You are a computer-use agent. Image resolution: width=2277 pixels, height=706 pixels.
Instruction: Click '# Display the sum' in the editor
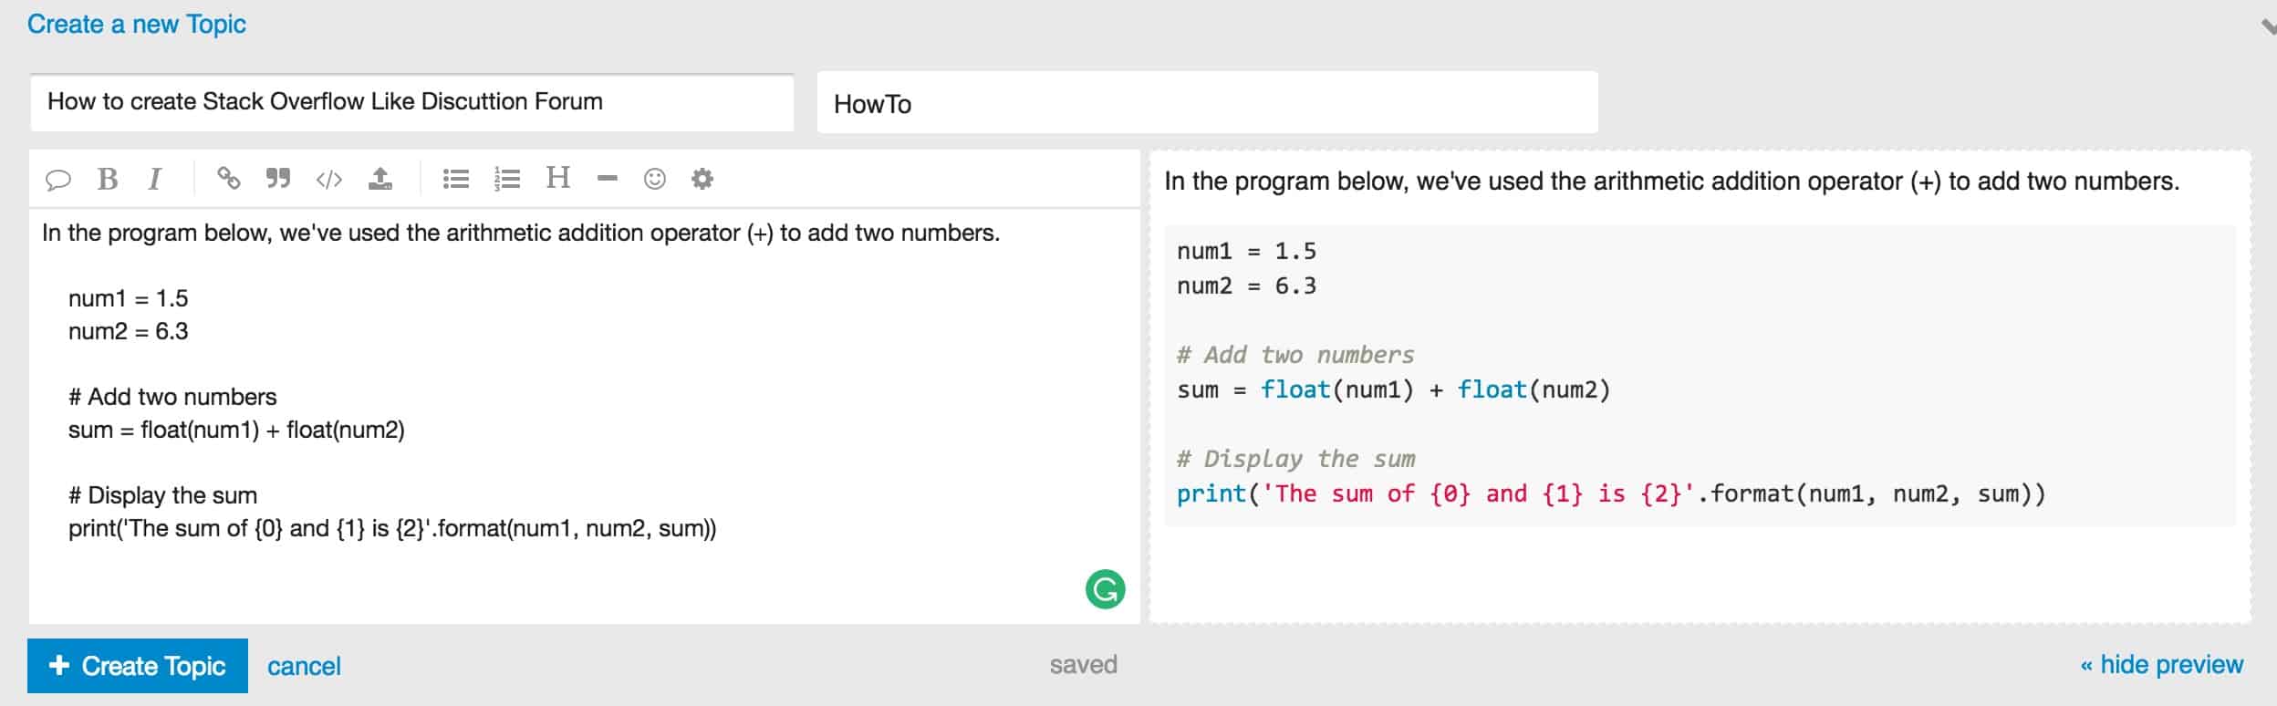click(x=162, y=495)
